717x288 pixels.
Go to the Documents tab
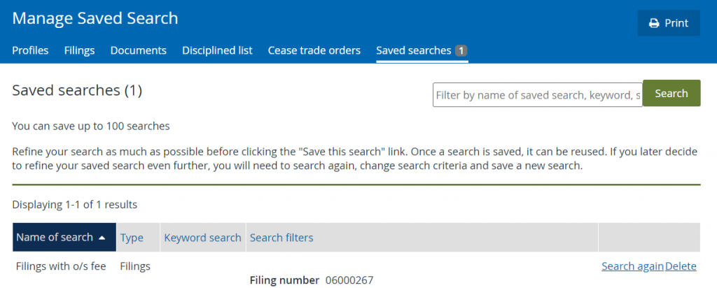(139, 50)
